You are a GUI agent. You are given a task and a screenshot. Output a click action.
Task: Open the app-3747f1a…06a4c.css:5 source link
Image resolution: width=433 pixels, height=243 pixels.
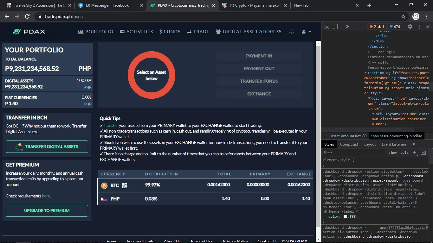point(404,227)
